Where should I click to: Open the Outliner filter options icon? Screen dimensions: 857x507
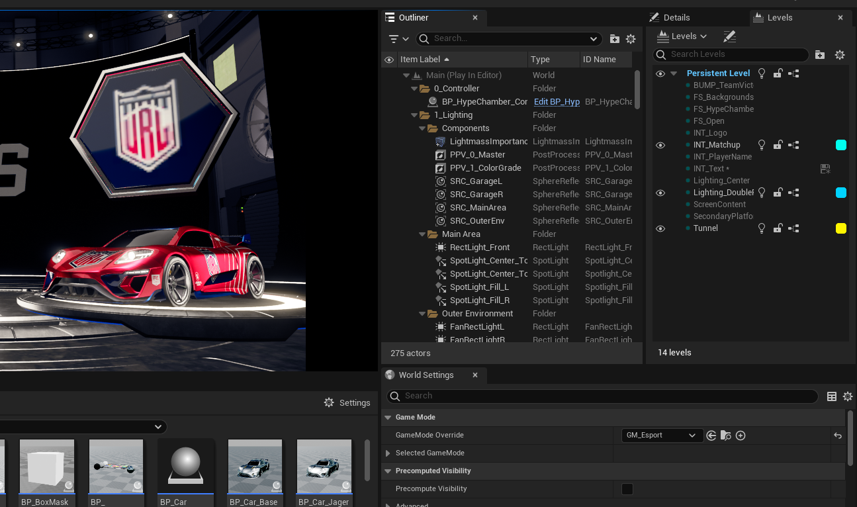(x=394, y=39)
